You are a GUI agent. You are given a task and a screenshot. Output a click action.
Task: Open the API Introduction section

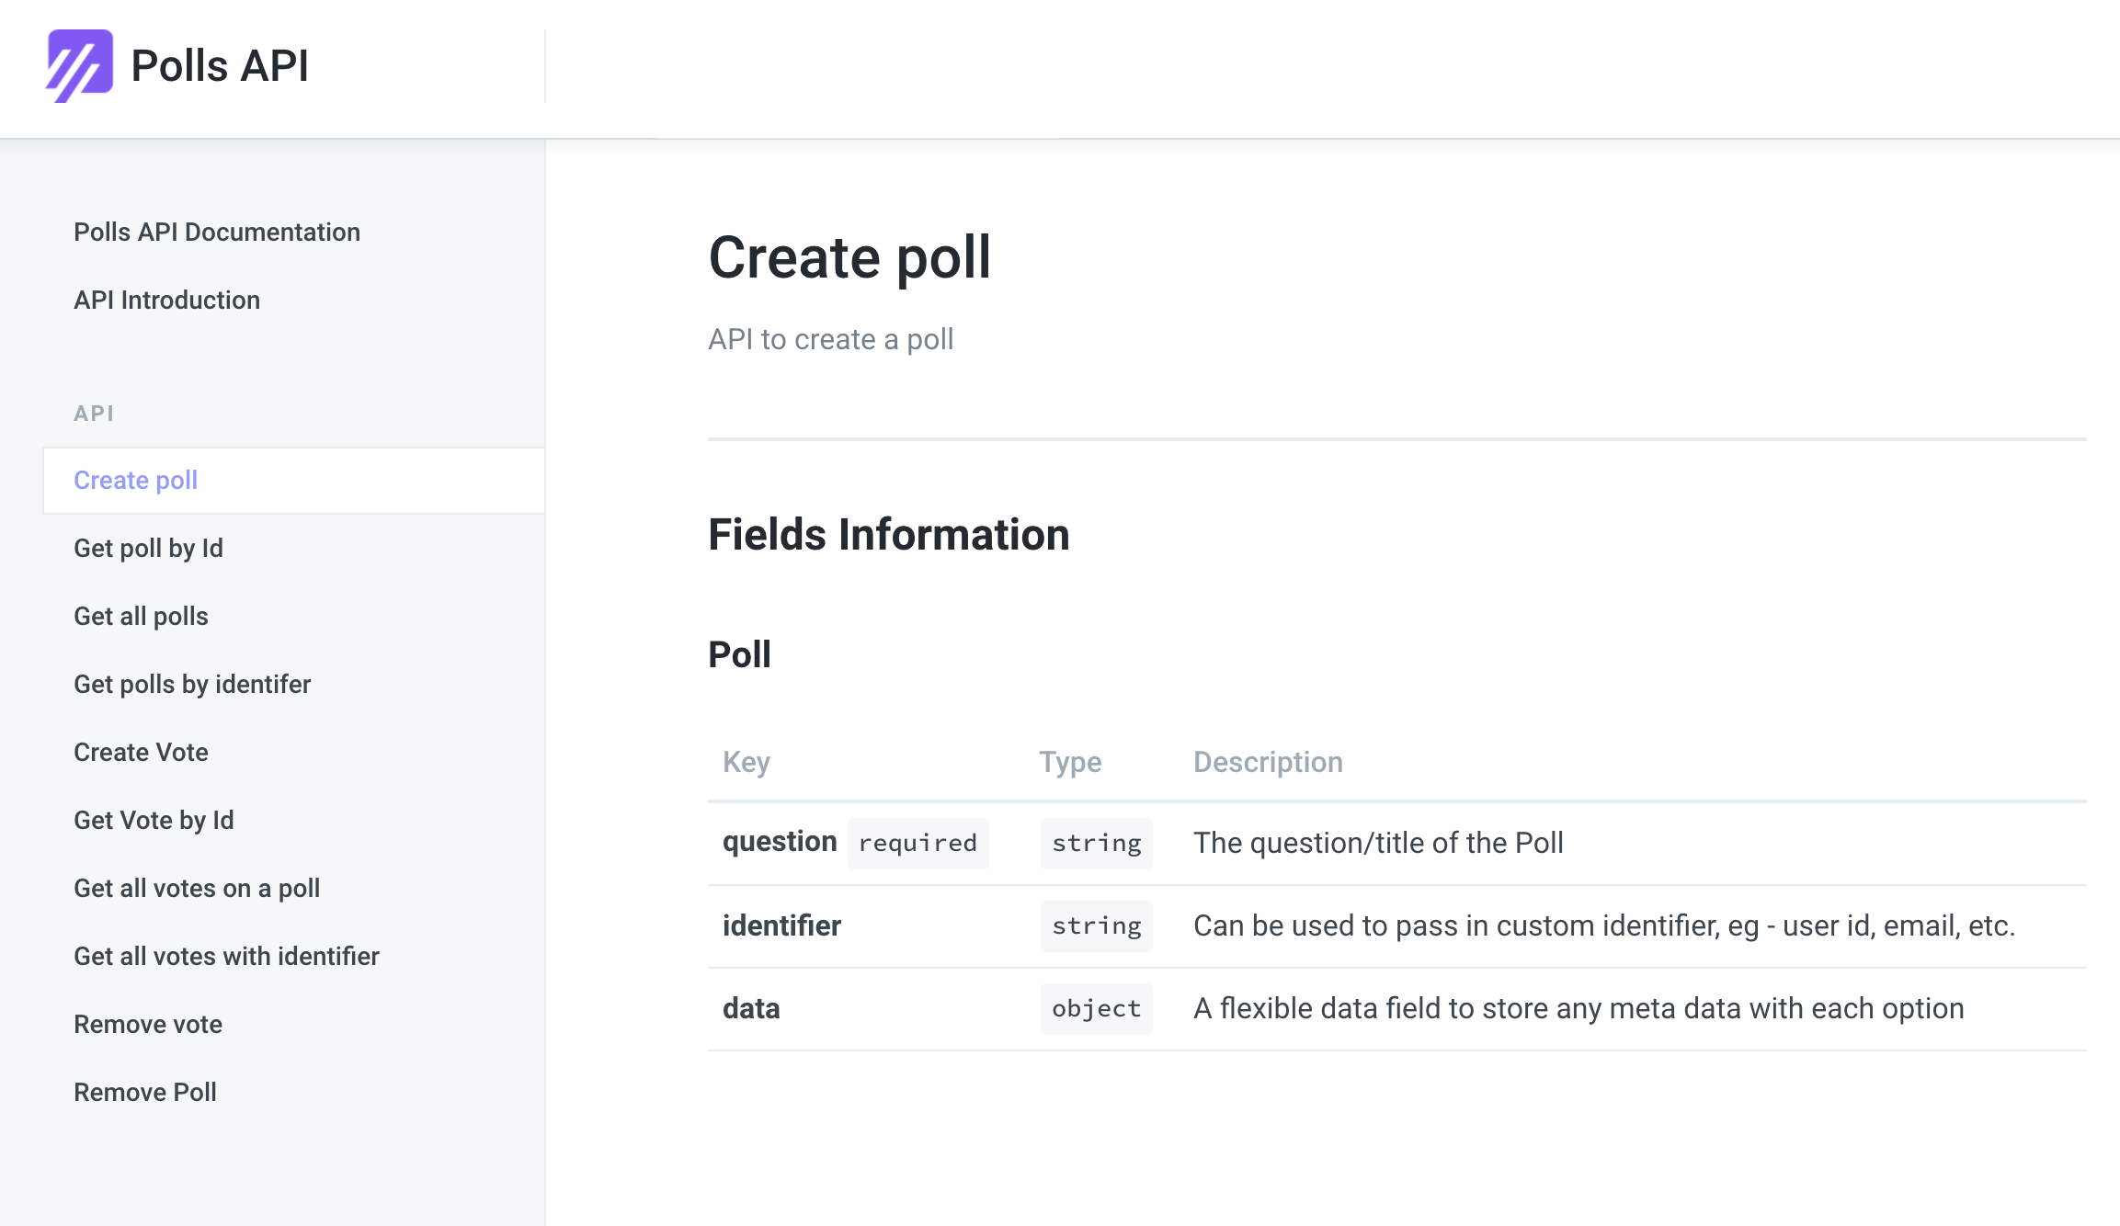click(x=166, y=300)
